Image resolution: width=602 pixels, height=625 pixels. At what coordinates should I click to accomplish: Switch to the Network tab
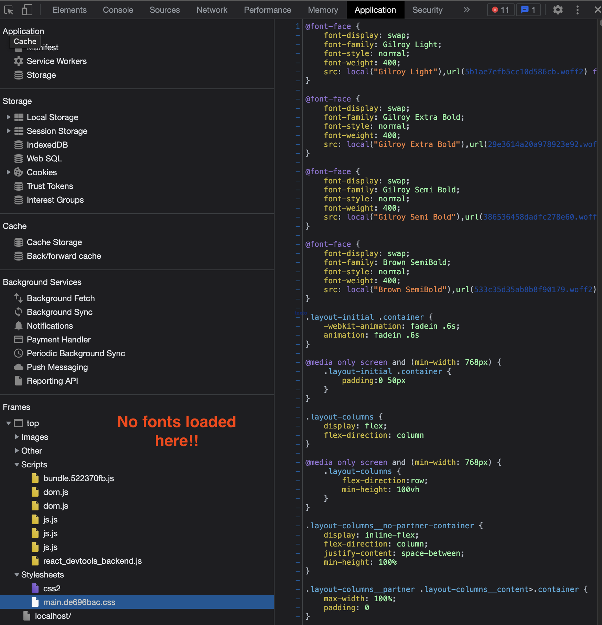[212, 10]
